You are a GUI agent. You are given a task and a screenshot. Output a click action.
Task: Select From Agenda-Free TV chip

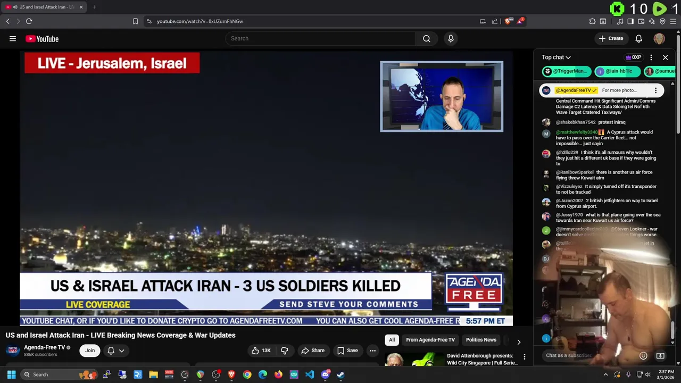click(x=430, y=340)
